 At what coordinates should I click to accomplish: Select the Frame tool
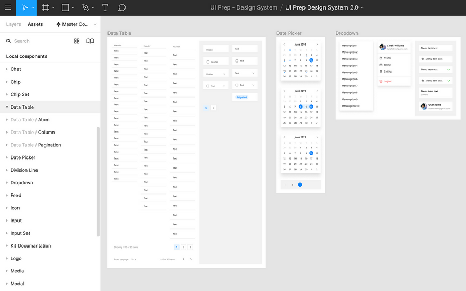[46, 7]
